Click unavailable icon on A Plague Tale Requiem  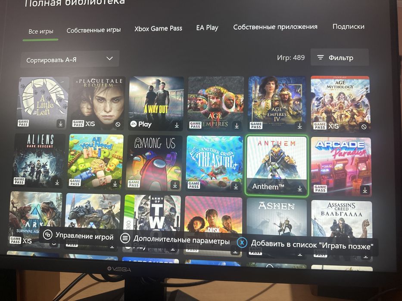coord(118,124)
